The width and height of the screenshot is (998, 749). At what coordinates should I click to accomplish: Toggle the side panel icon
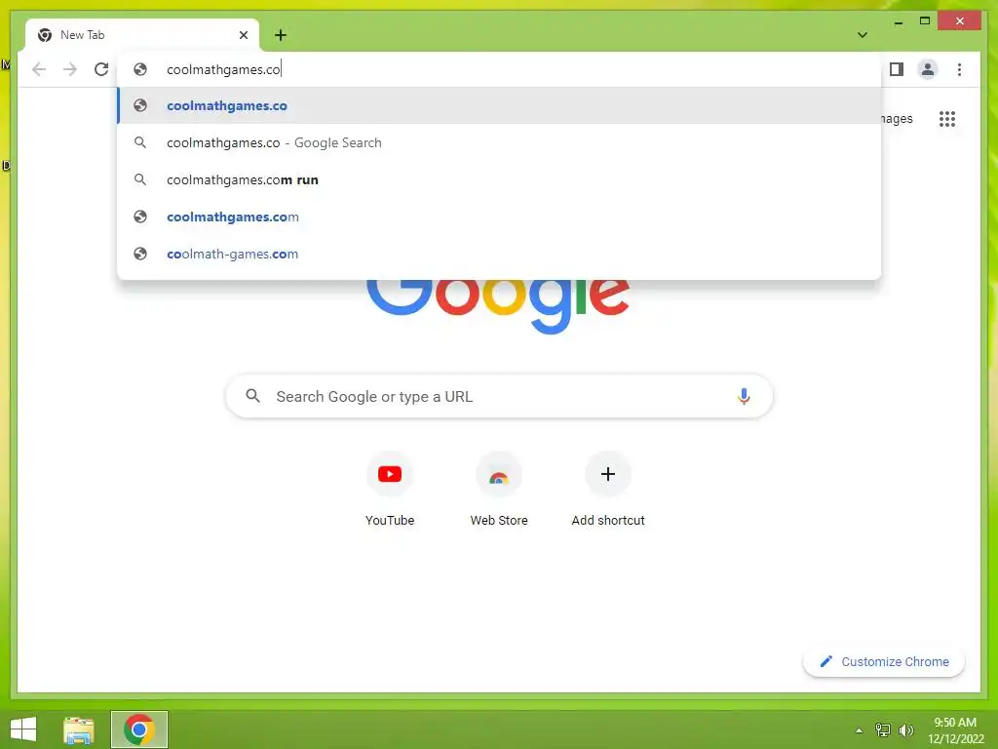point(897,69)
